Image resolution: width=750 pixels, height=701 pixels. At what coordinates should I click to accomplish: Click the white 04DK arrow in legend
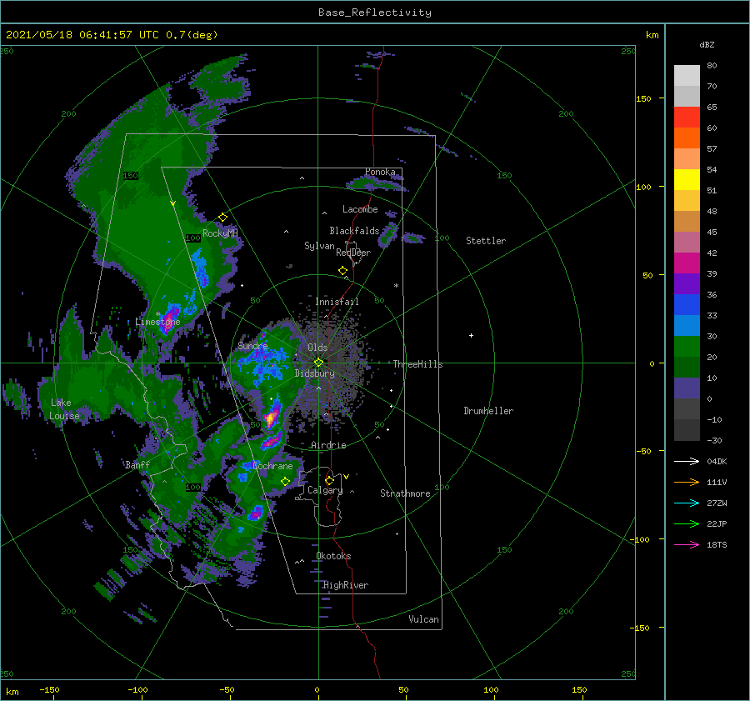tap(687, 461)
